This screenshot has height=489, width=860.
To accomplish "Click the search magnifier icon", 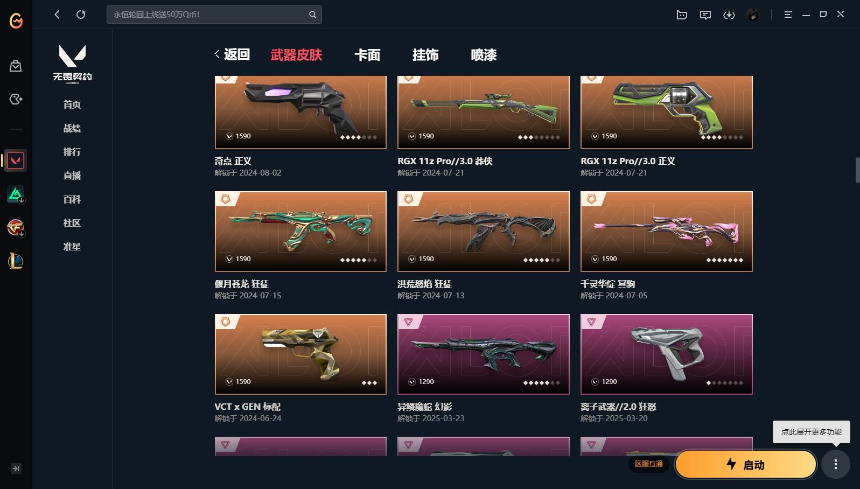I will (x=312, y=15).
